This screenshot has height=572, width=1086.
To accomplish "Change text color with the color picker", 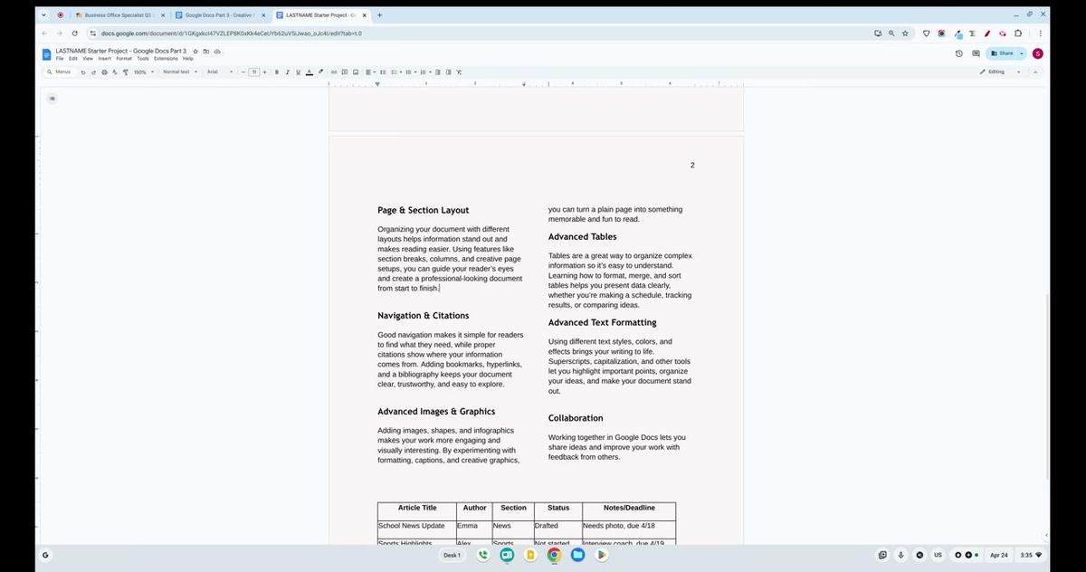I will click(309, 71).
